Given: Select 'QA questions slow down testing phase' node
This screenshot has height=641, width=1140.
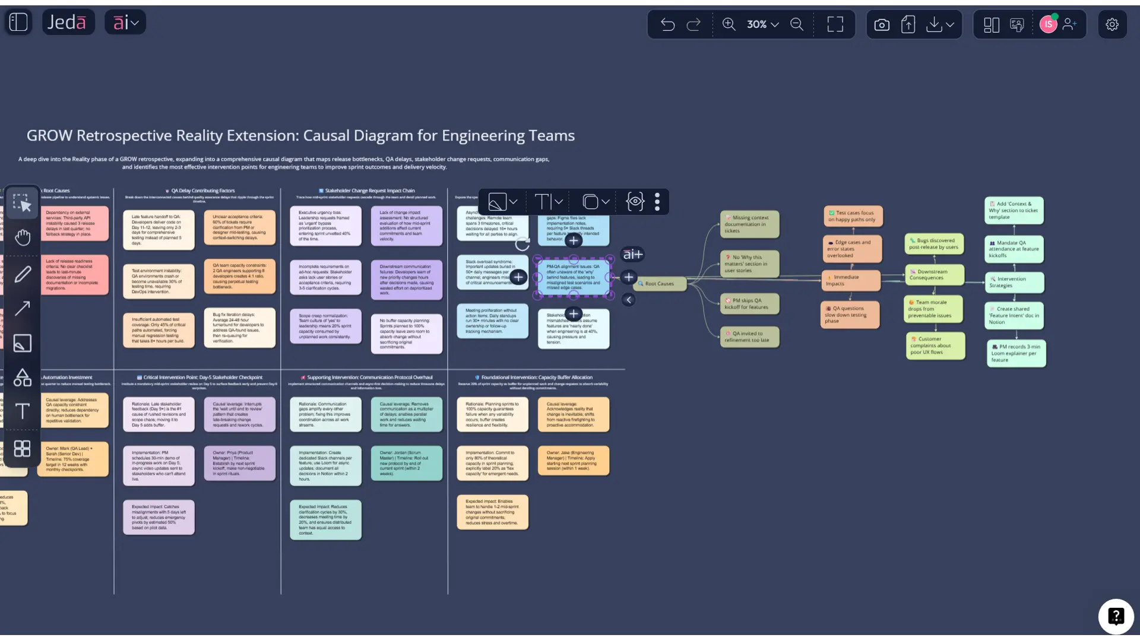Looking at the screenshot, I should click(850, 315).
